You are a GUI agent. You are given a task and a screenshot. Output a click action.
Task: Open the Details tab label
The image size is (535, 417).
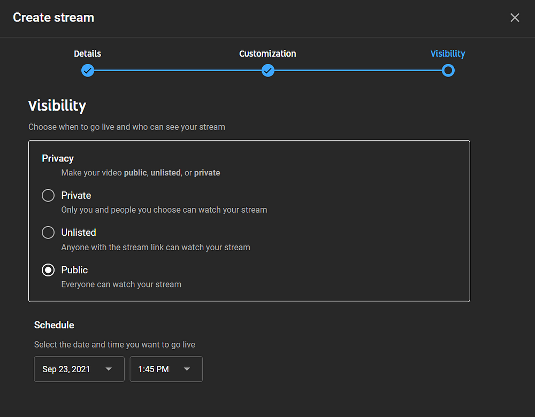87,53
